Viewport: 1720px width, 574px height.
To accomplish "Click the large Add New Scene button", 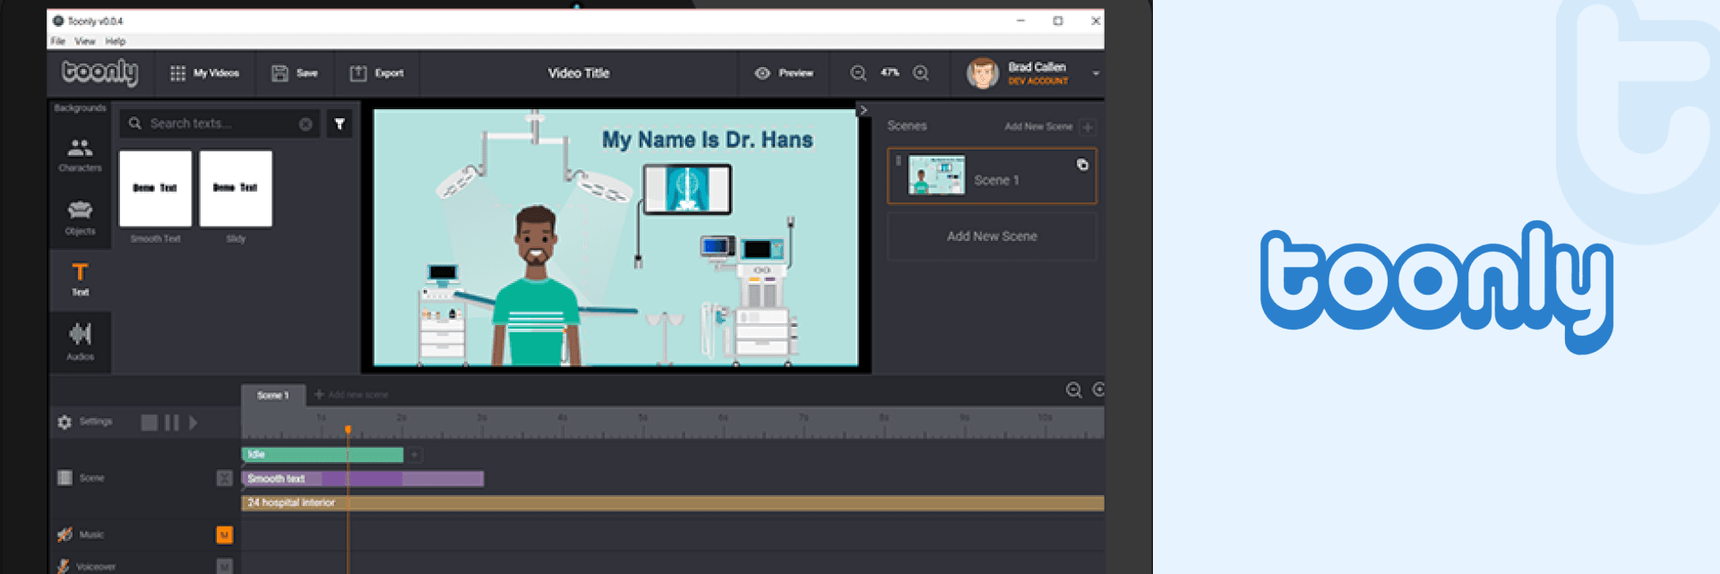I will coord(992,236).
